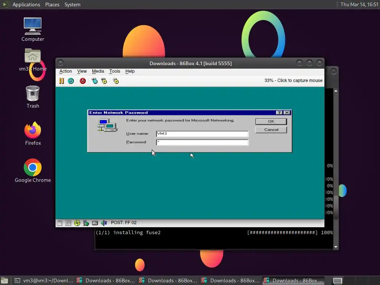The image size is (380, 285).
Task: Click the Enter Network Password title text
Action: pos(118,113)
